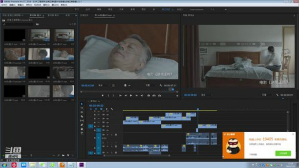Go to In point in Source monitor
Viewport: 299px width, 168px height.
[120, 96]
